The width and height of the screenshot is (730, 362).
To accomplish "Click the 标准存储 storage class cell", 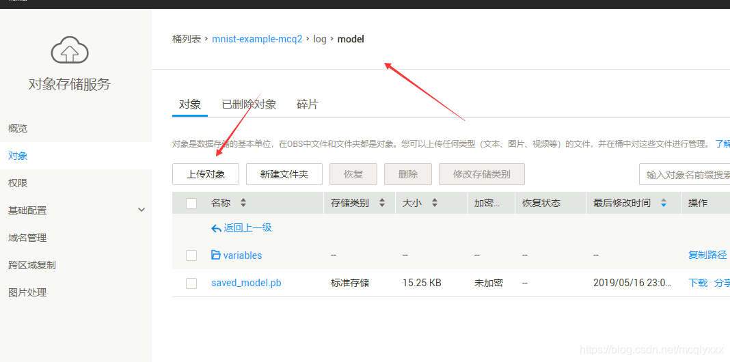I will click(x=350, y=283).
